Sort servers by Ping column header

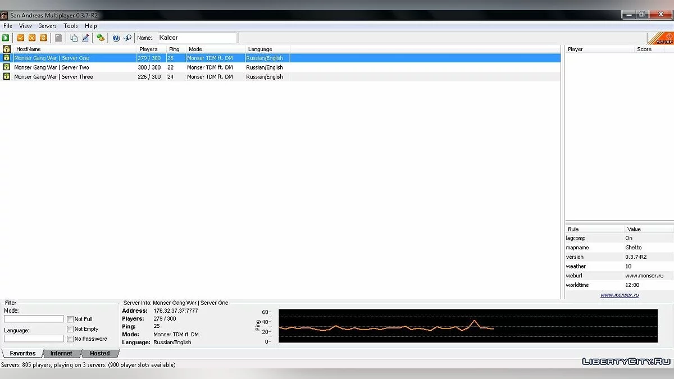click(x=176, y=49)
